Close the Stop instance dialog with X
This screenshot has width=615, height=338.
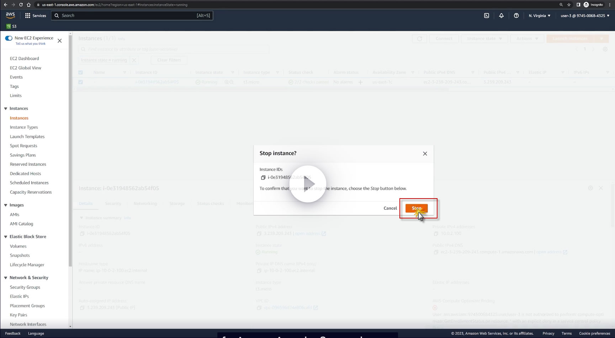click(425, 154)
